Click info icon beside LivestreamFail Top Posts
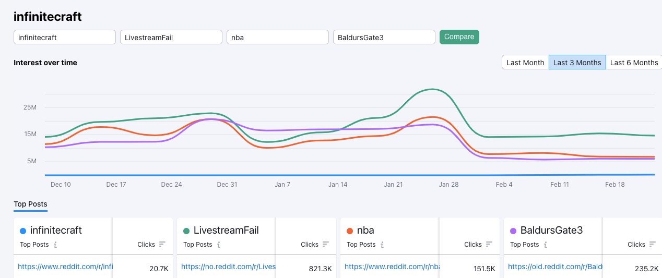Image resolution: width=662 pixels, height=278 pixels. pyautogui.click(x=219, y=245)
